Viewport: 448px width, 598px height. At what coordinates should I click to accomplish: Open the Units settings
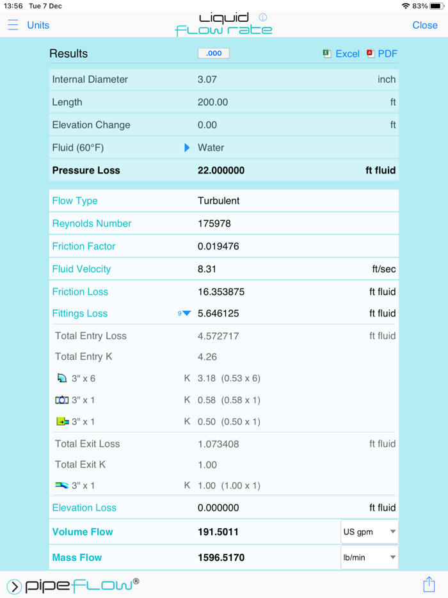pos(38,25)
